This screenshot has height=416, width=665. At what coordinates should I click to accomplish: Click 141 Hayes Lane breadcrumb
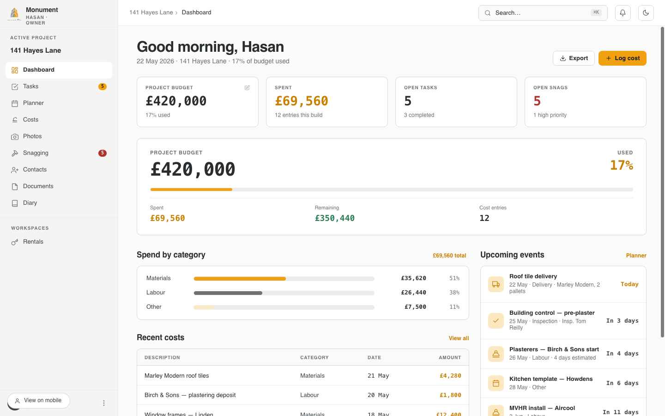tap(151, 12)
